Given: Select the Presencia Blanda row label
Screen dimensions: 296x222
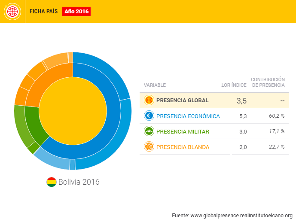Looking at the screenshot, I should [183, 147].
